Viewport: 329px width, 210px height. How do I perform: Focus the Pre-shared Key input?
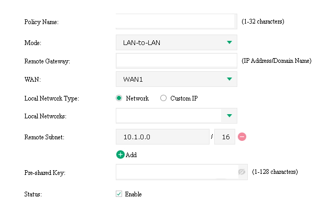tap(176, 172)
